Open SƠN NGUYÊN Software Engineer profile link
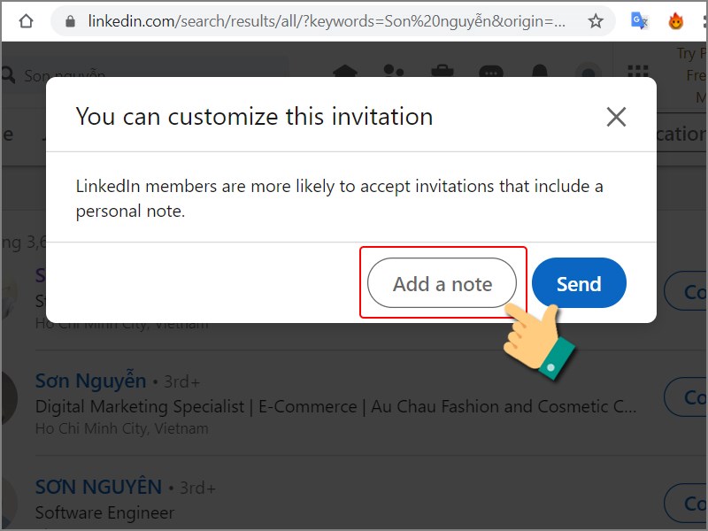The image size is (708, 531). [x=98, y=487]
